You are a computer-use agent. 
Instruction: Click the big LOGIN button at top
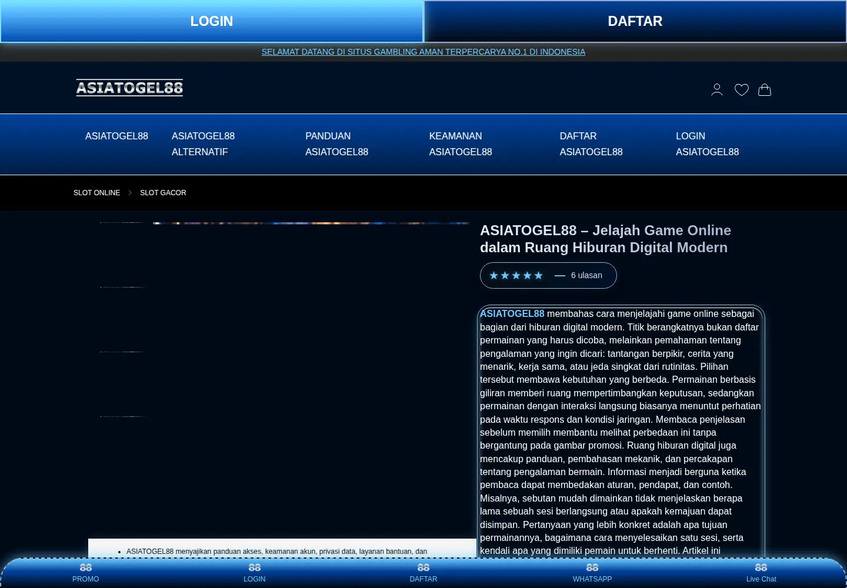(212, 21)
